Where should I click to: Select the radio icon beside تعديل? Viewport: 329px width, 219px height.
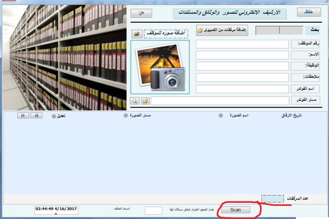[x=54, y=116]
